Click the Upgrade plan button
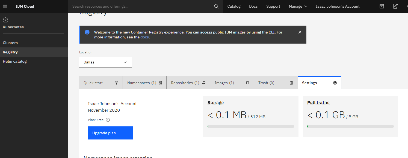This screenshot has width=408, height=158. [111, 133]
